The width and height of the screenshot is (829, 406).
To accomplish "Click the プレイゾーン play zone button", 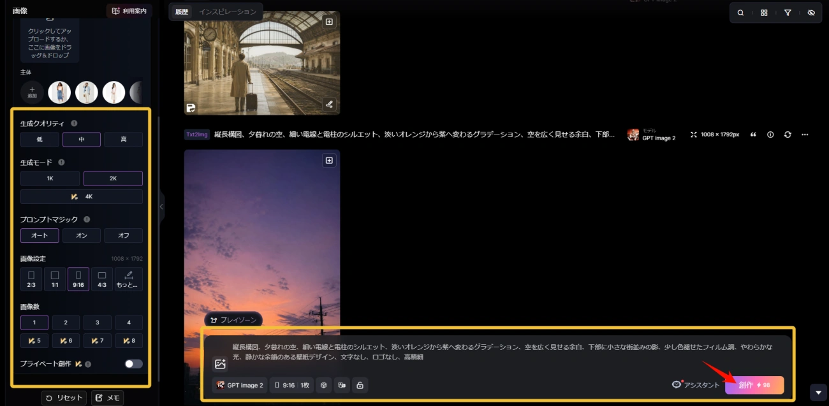I will 233,320.
